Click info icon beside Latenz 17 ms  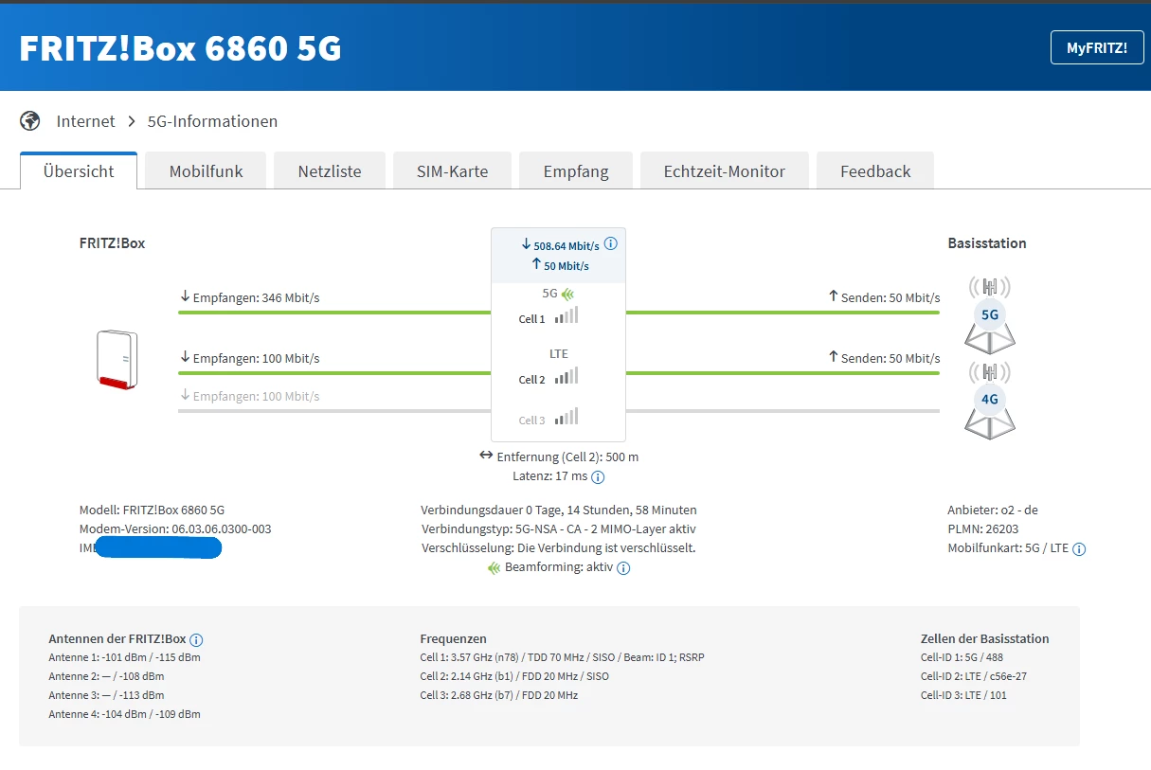click(x=598, y=477)
